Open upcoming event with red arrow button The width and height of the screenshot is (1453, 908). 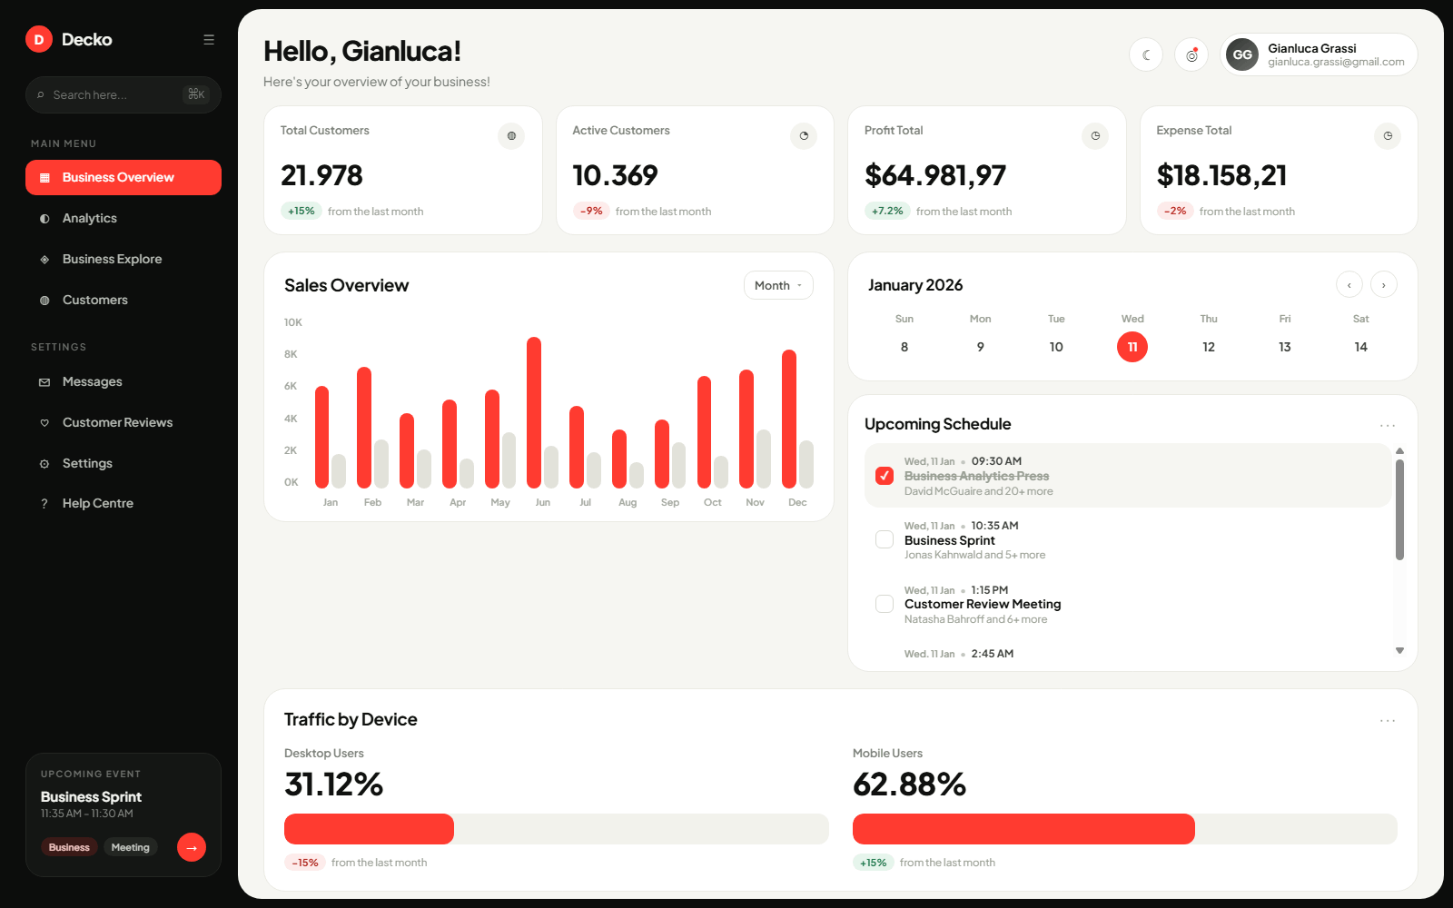(192, 847)
